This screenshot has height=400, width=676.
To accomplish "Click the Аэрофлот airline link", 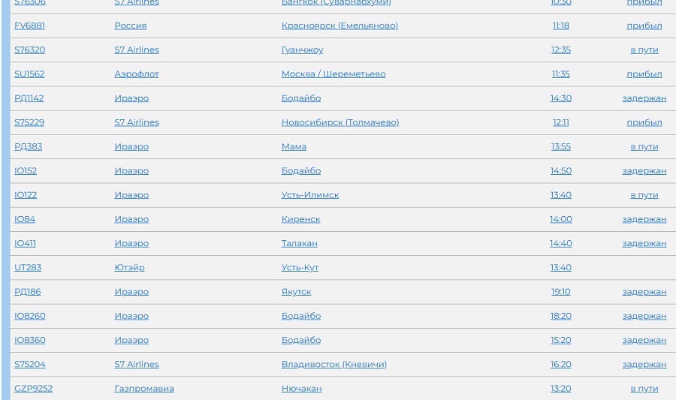I will coord(136,74).
